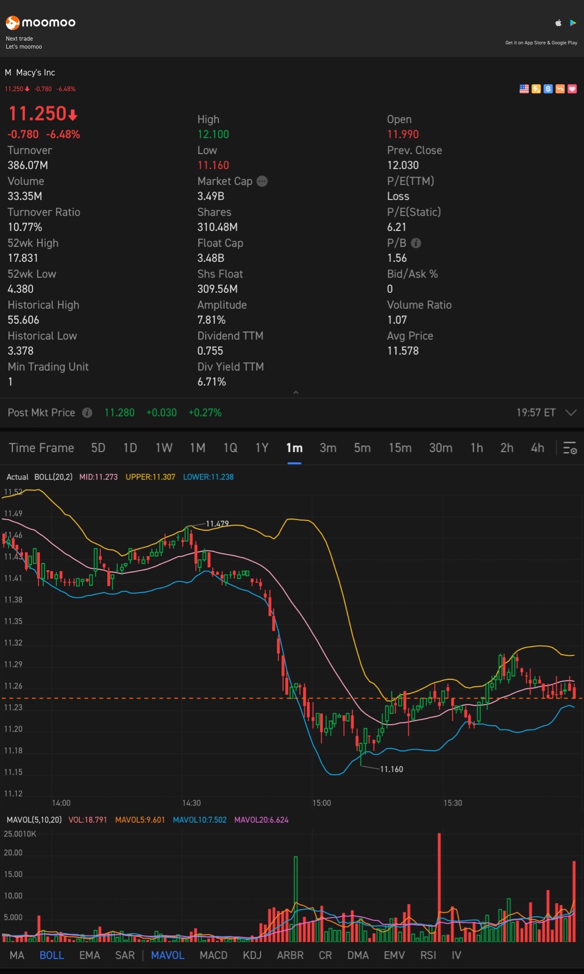Click the 52wk High value 17.831
The height and width of the screenshot is (974, 584).
(x=23, y=258)
